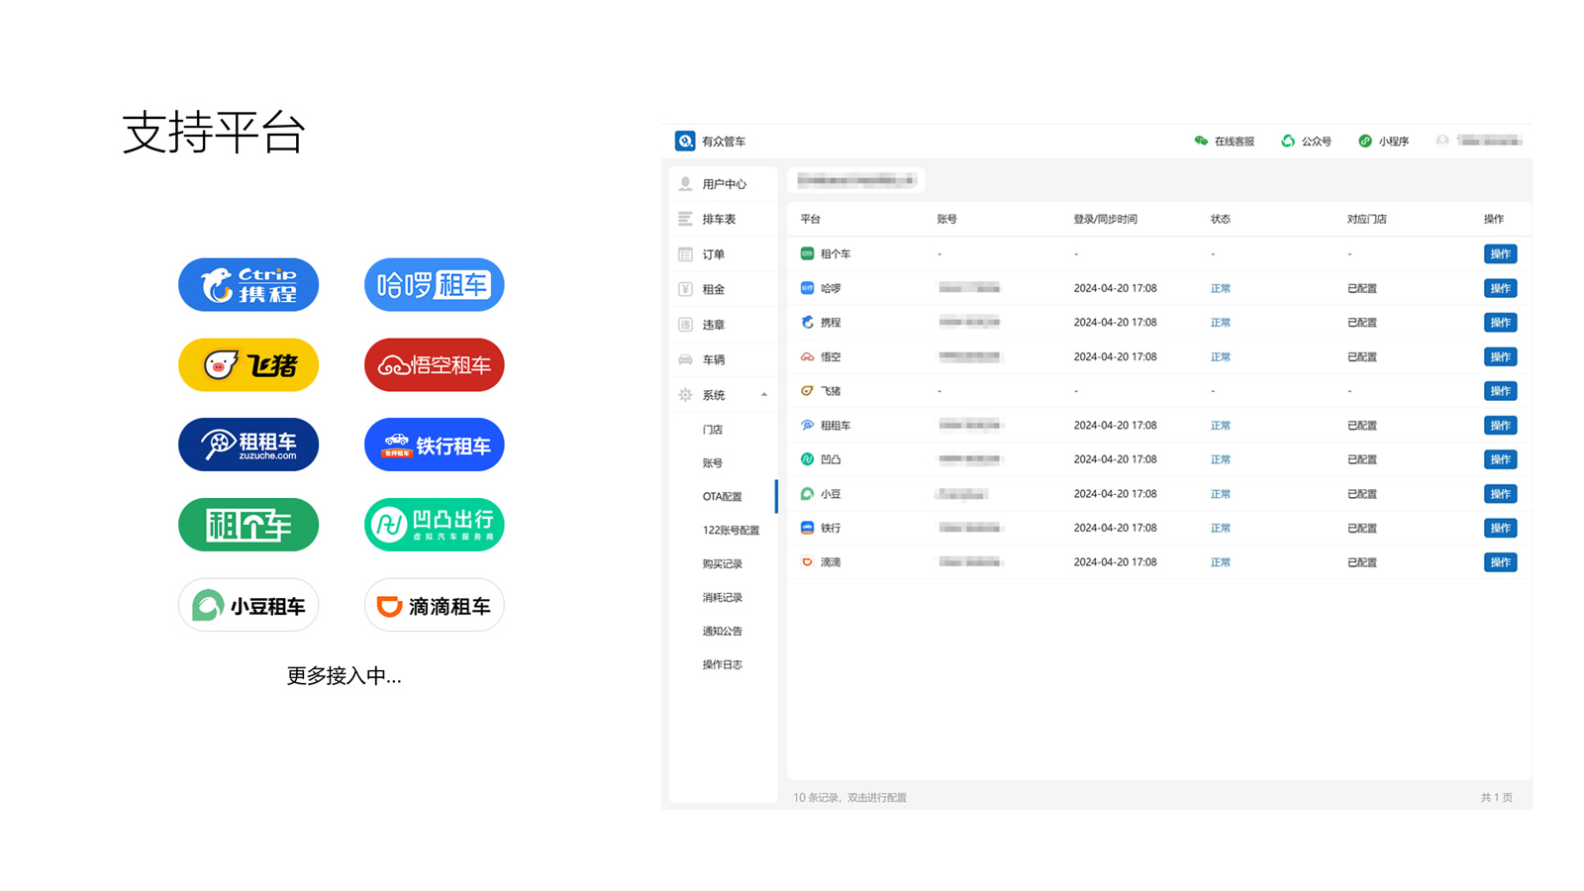
Task: Click the 公众号 icon in header
Action: (1288, 142)
